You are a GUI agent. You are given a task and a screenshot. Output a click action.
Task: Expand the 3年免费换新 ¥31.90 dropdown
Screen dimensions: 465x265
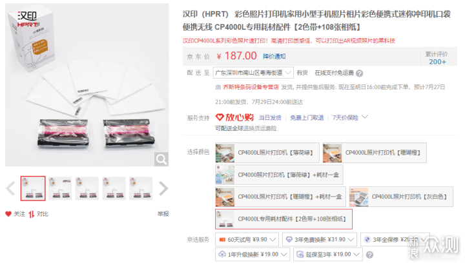click(320, 240)
